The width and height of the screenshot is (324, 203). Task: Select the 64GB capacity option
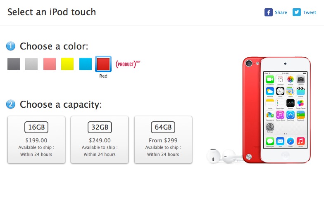click(163, 139)
